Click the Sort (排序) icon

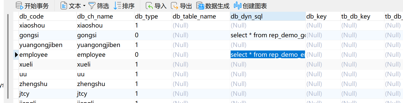(x=117, y=5)
